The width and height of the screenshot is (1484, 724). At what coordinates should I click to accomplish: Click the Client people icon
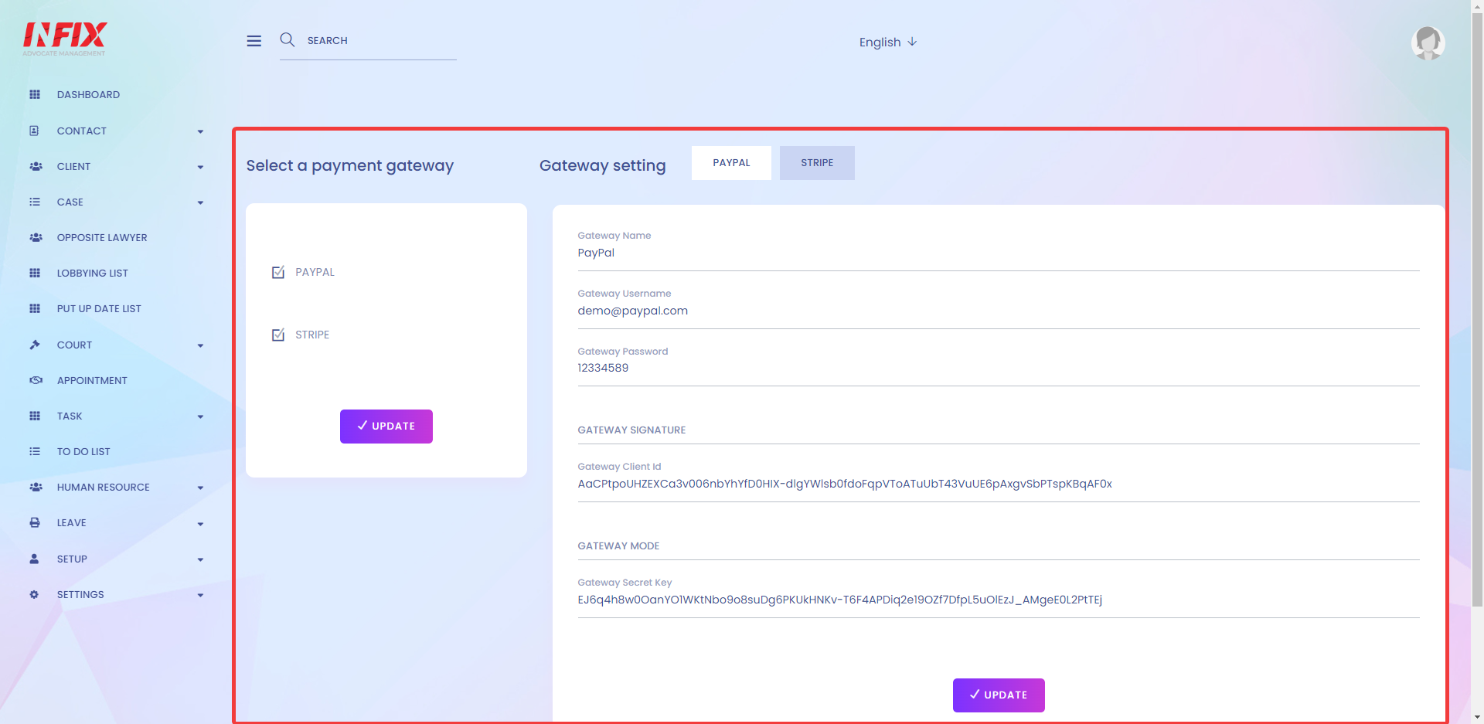pyautogui.click(x=36, y=167)
